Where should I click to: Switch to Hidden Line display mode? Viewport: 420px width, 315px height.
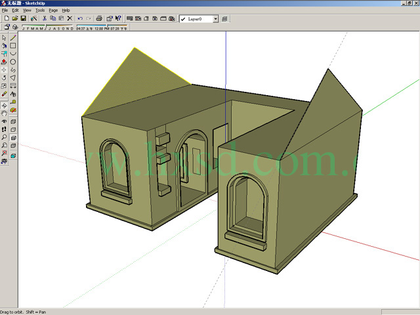tap(13, 130)
